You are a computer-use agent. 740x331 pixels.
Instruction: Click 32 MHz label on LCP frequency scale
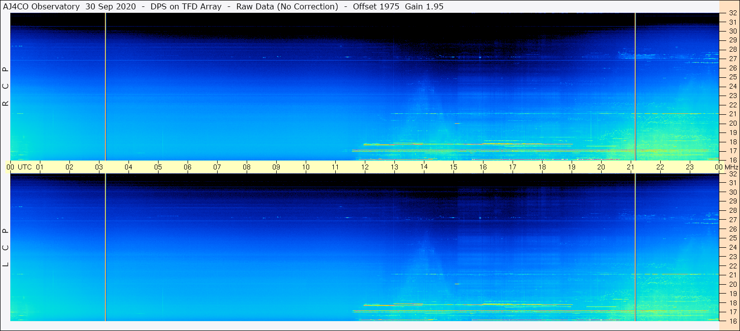(732, 174)
